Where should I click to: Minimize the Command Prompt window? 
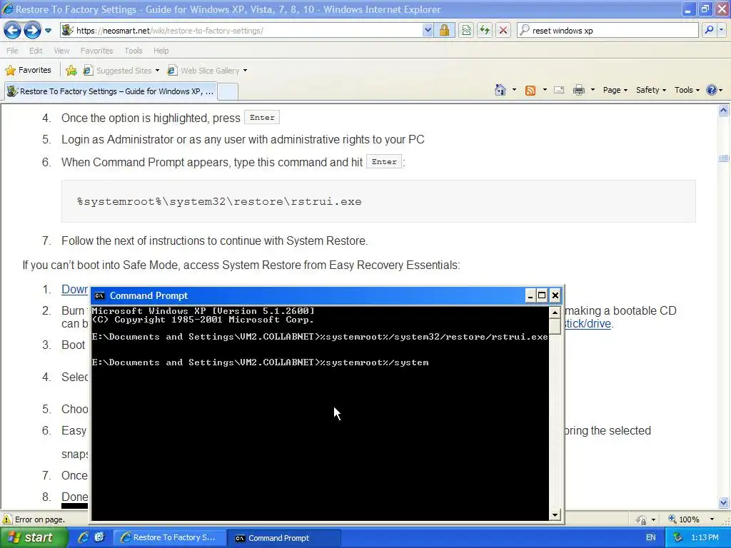click(x=530, y=295)
